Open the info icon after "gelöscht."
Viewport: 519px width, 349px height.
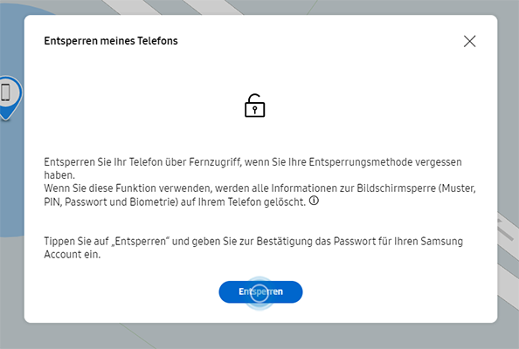coord(314,201)
